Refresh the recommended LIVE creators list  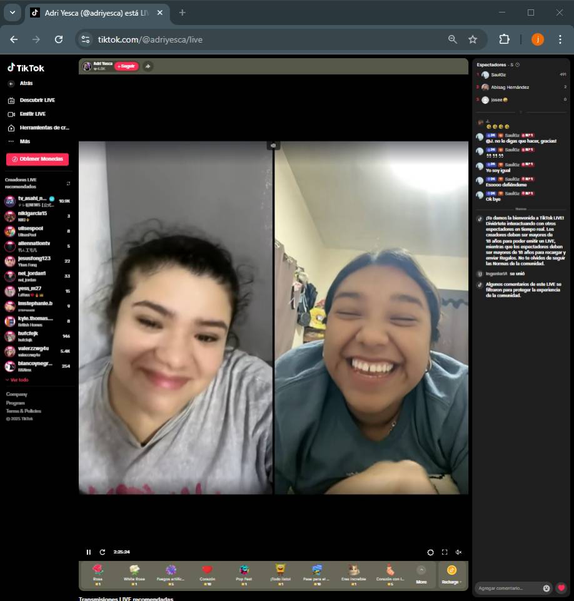[68, 183]
